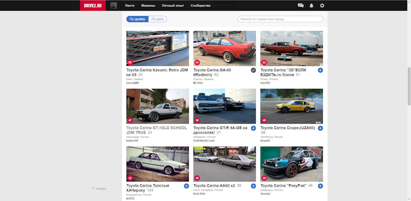The height and width of the screenshot is (201, 411).
Task: Click the red 54 rating badge
Action: pos(197,62)
